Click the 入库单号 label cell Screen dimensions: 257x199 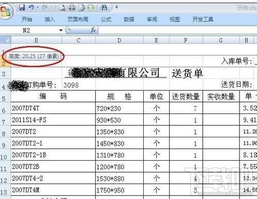[x=237, y=61]
